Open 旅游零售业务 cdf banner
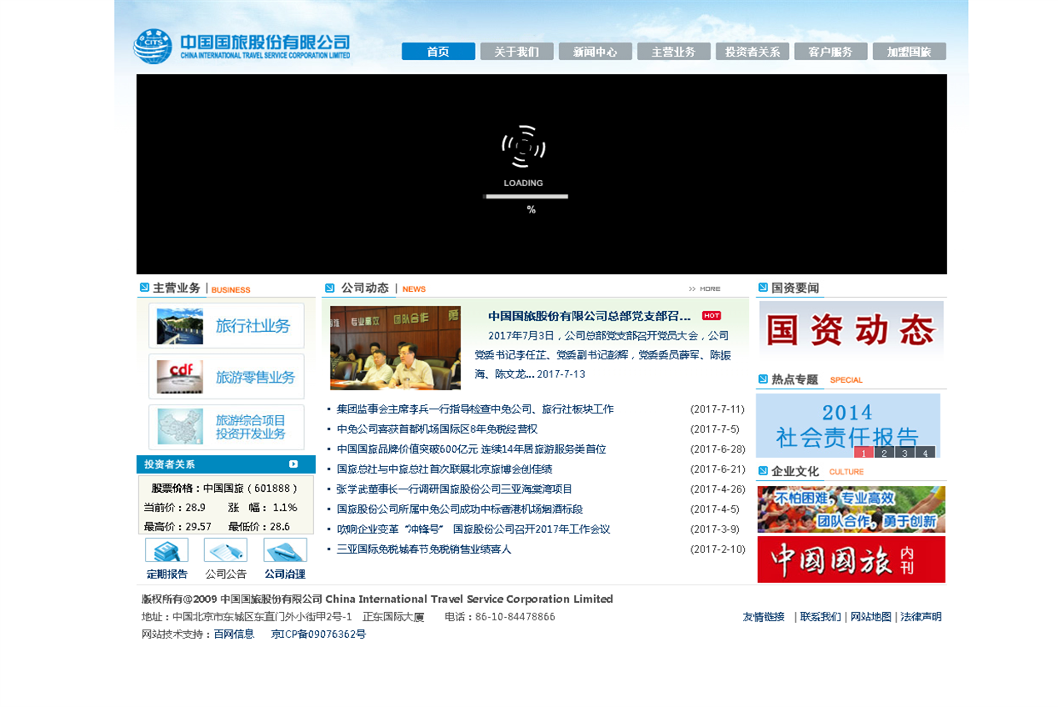 point(227,377)
